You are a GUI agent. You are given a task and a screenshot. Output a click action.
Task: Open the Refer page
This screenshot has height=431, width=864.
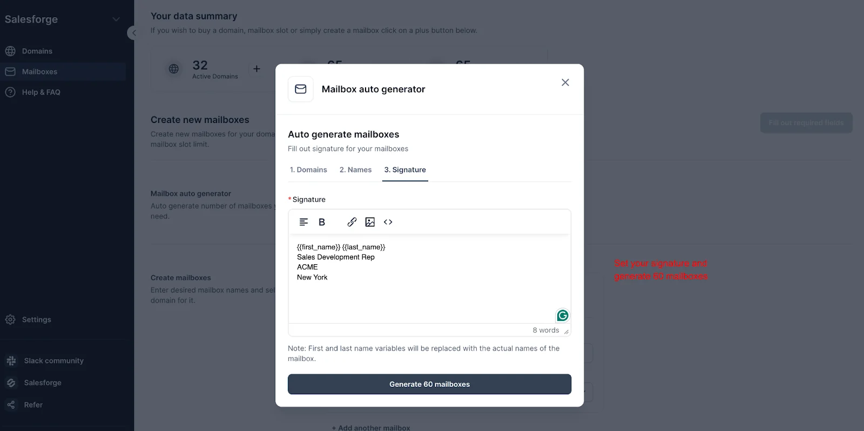click(33, 405)
